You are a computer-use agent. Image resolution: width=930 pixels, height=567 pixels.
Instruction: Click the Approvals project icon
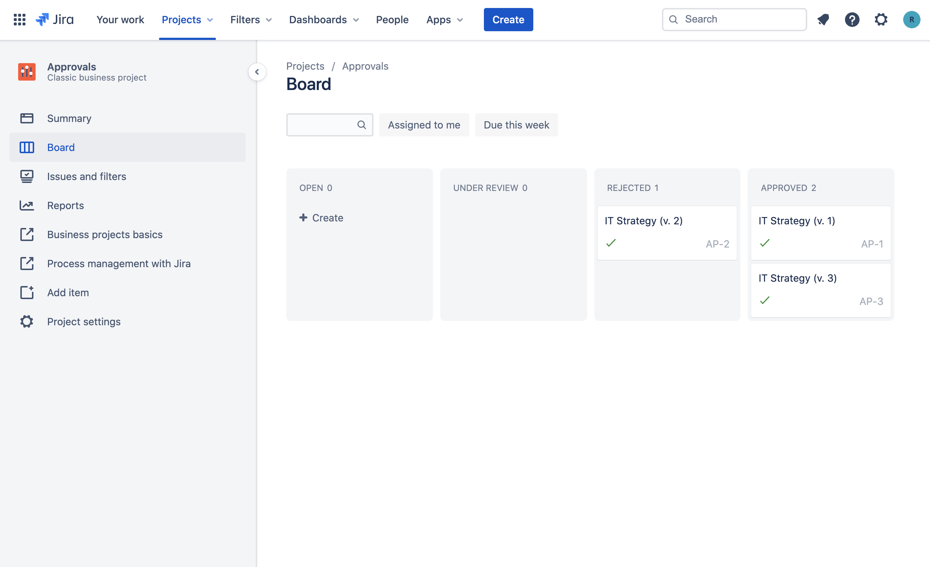click(27, 72)
